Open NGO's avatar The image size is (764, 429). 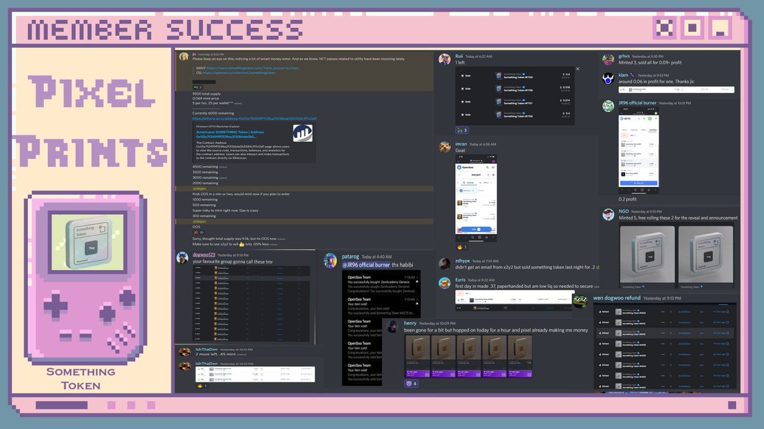(608, 214)
